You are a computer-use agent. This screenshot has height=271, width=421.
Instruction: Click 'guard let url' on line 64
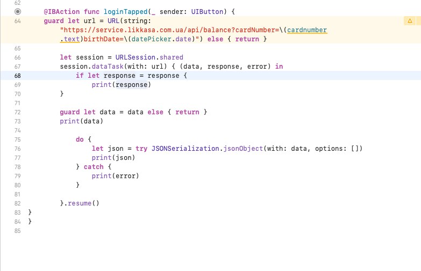pos(69,21)
